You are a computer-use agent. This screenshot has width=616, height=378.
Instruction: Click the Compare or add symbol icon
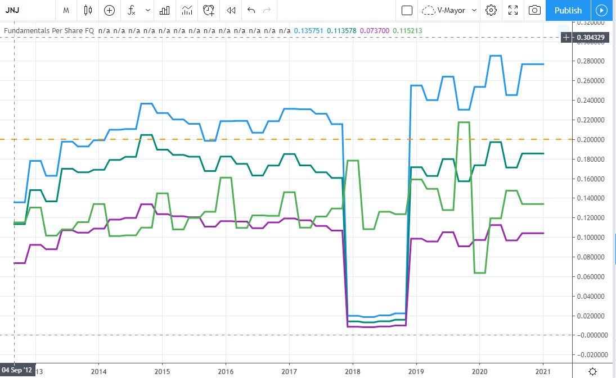110,10
